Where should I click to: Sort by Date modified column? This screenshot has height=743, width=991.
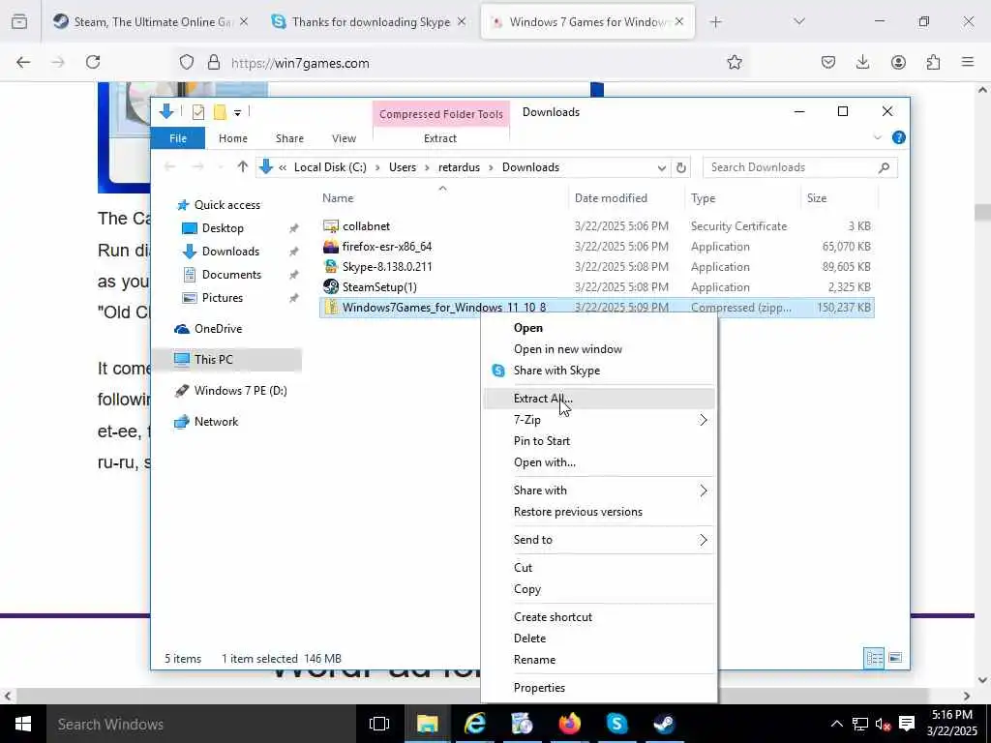tap(611, 198)
